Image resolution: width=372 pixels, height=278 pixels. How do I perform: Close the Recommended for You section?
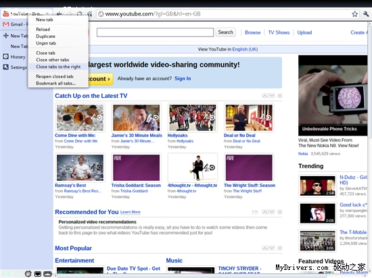(280, 212)
